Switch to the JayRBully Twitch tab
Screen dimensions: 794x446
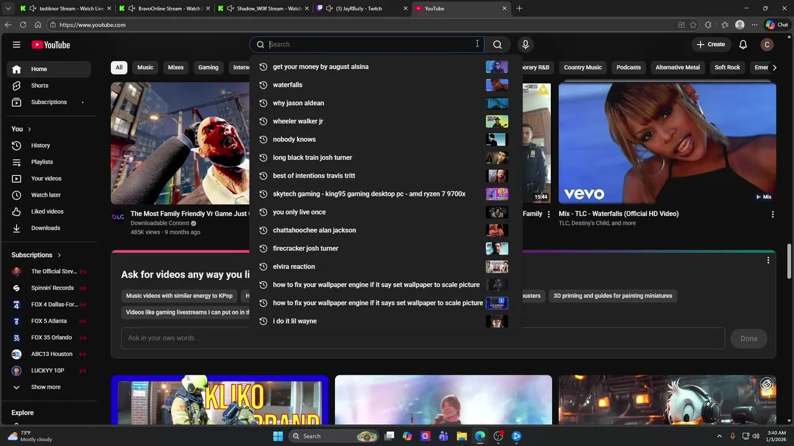362,9
